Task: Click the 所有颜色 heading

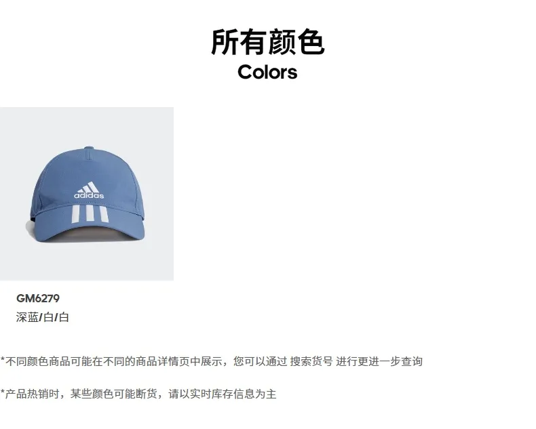Action: click(267, 42)
